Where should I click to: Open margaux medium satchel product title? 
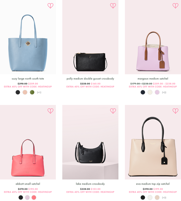click(x=153, y=79)
